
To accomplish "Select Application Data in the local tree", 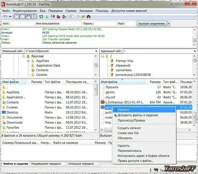I will (48, 65).
